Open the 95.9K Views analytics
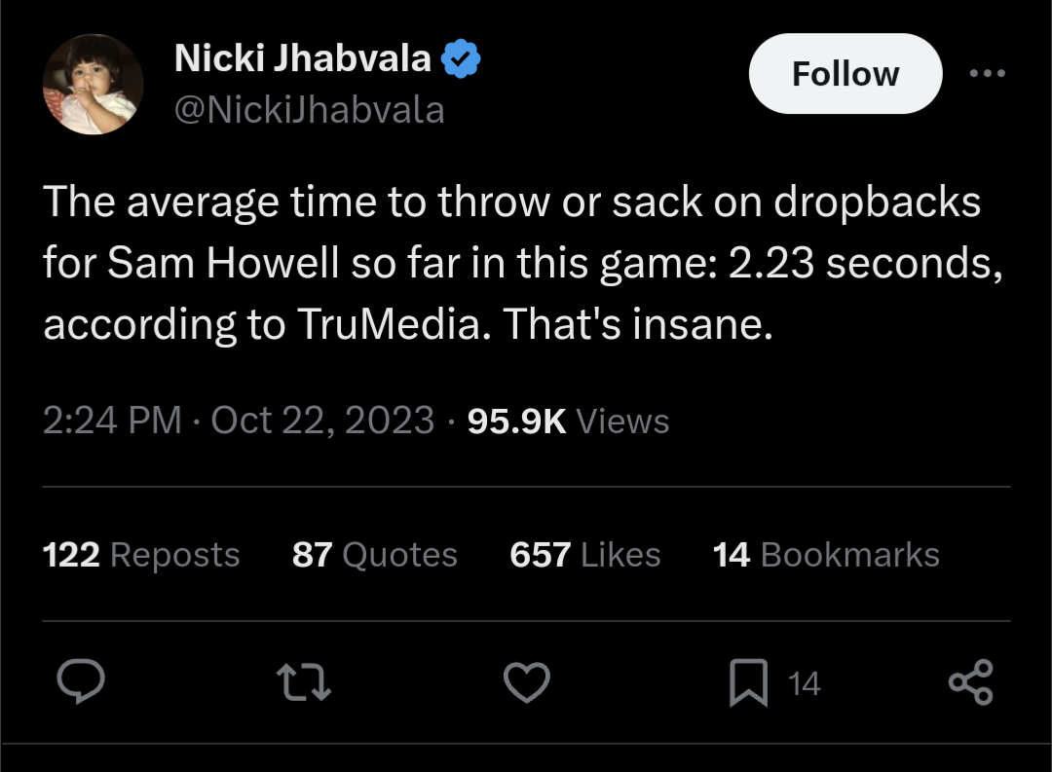The image size is (1052, 772). click(569, 421)
